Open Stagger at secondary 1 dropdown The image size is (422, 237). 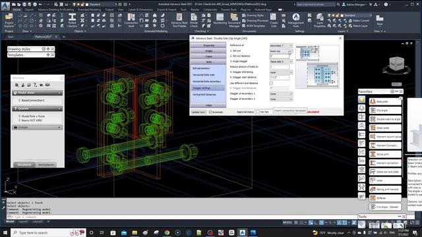[x=281, y=93]
